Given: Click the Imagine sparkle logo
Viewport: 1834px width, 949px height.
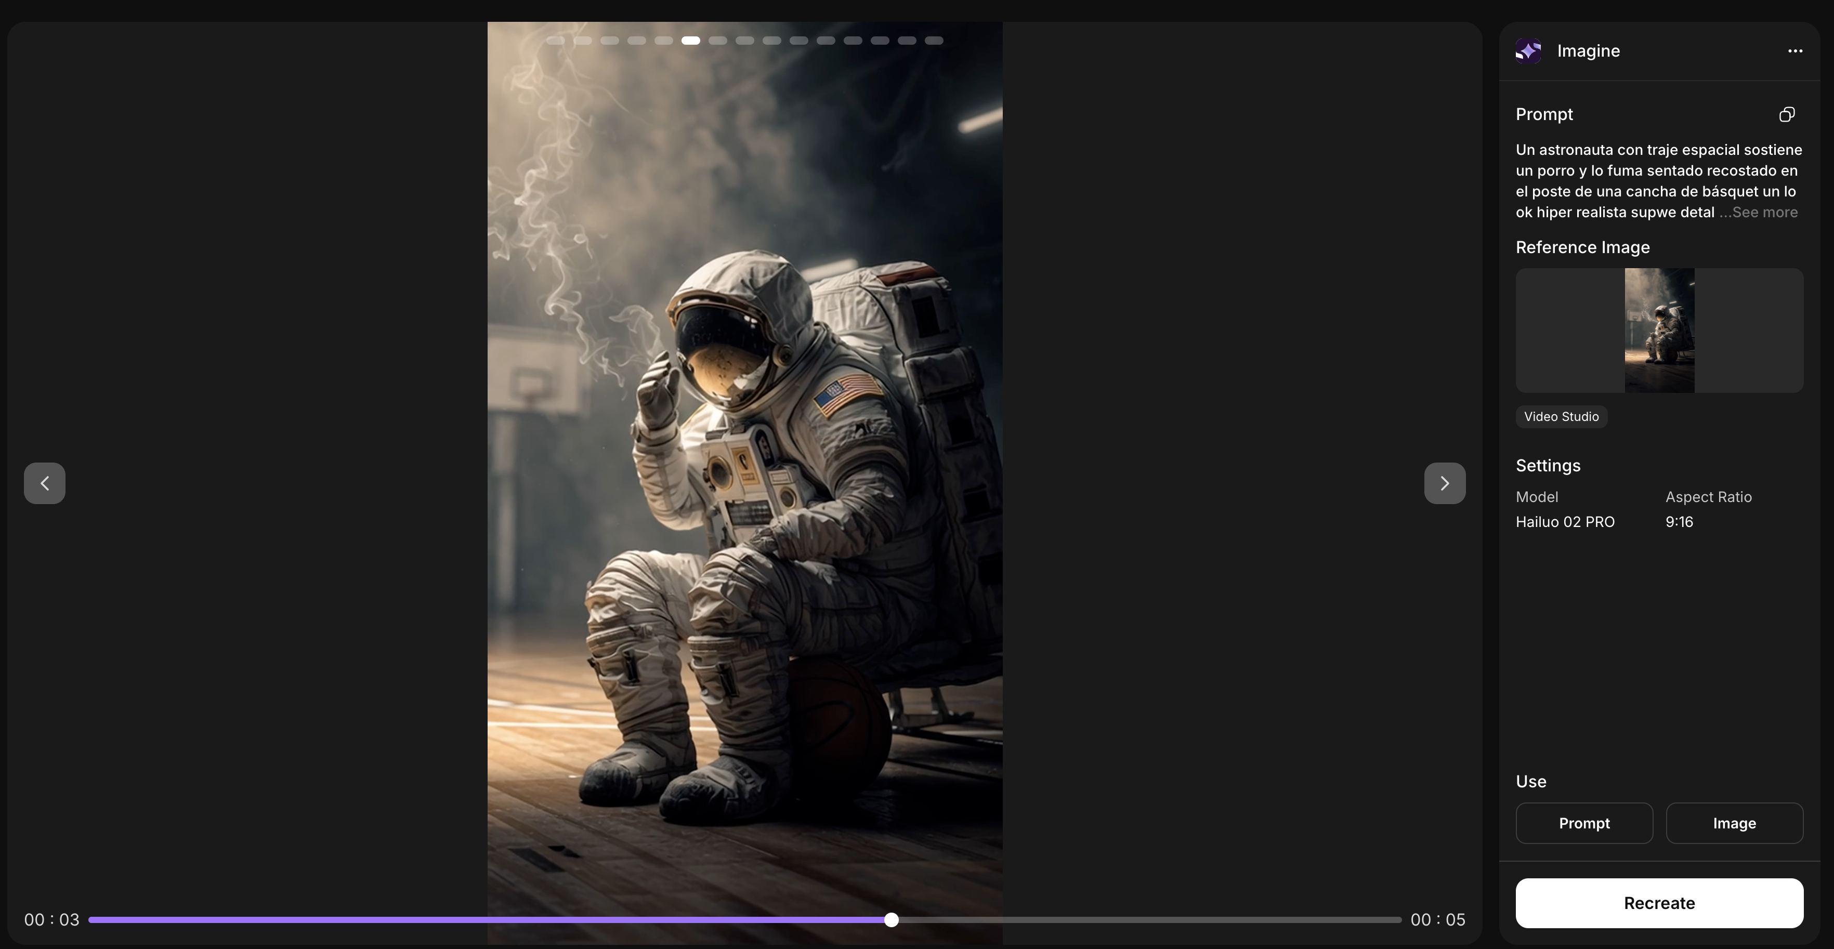Looking at the screenshot, I should 1528,50.
